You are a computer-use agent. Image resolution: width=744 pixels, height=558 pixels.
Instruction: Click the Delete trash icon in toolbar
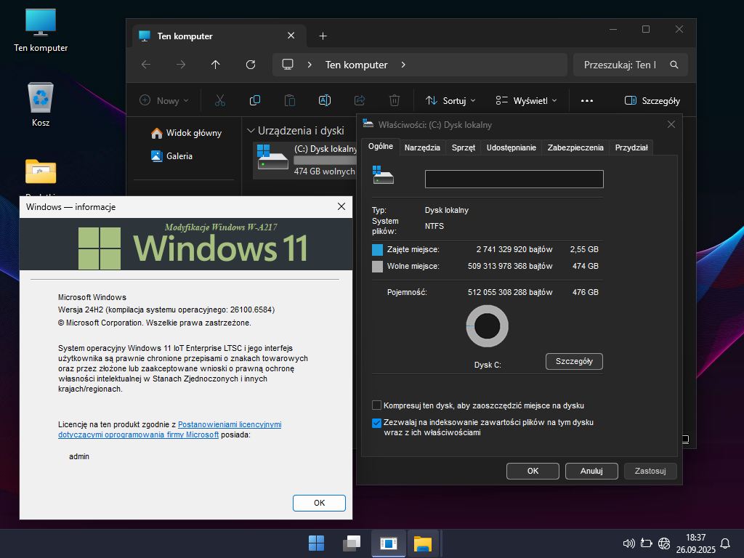[394, 101]
